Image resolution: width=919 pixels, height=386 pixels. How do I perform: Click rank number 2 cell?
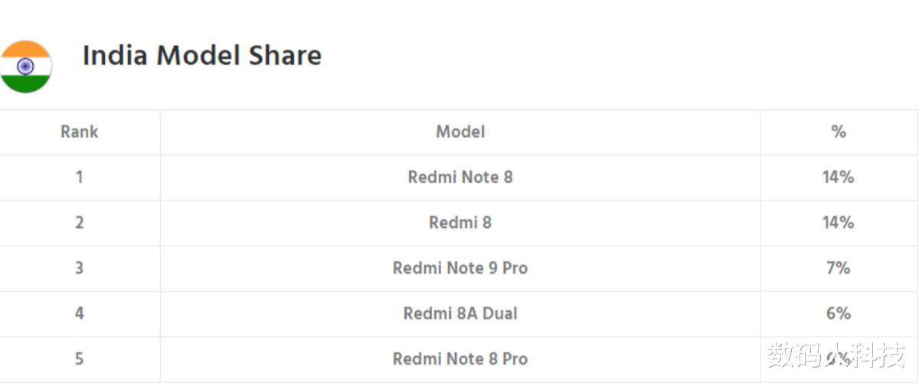point(79,223)
